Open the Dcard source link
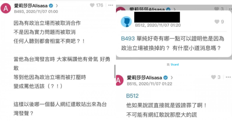The height and width of the screenshot is (124, 232). (x=175, y=64)
